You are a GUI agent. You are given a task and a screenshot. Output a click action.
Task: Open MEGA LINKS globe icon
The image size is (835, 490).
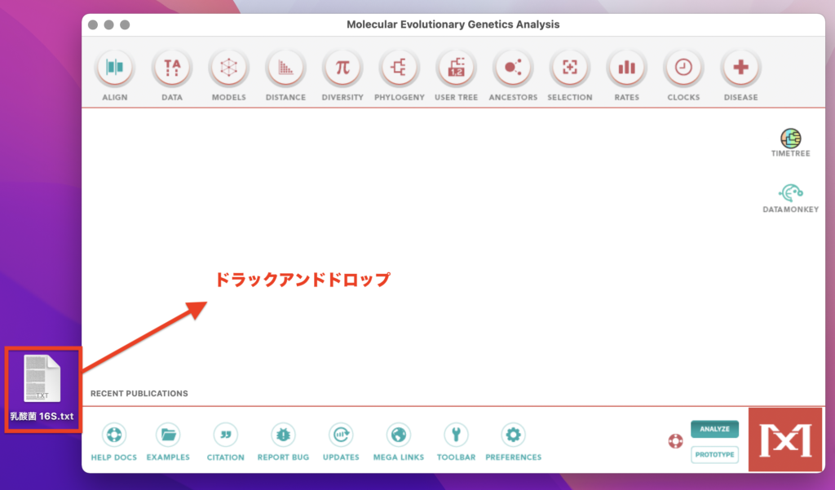pyautogui.click(x=398, y=435)
